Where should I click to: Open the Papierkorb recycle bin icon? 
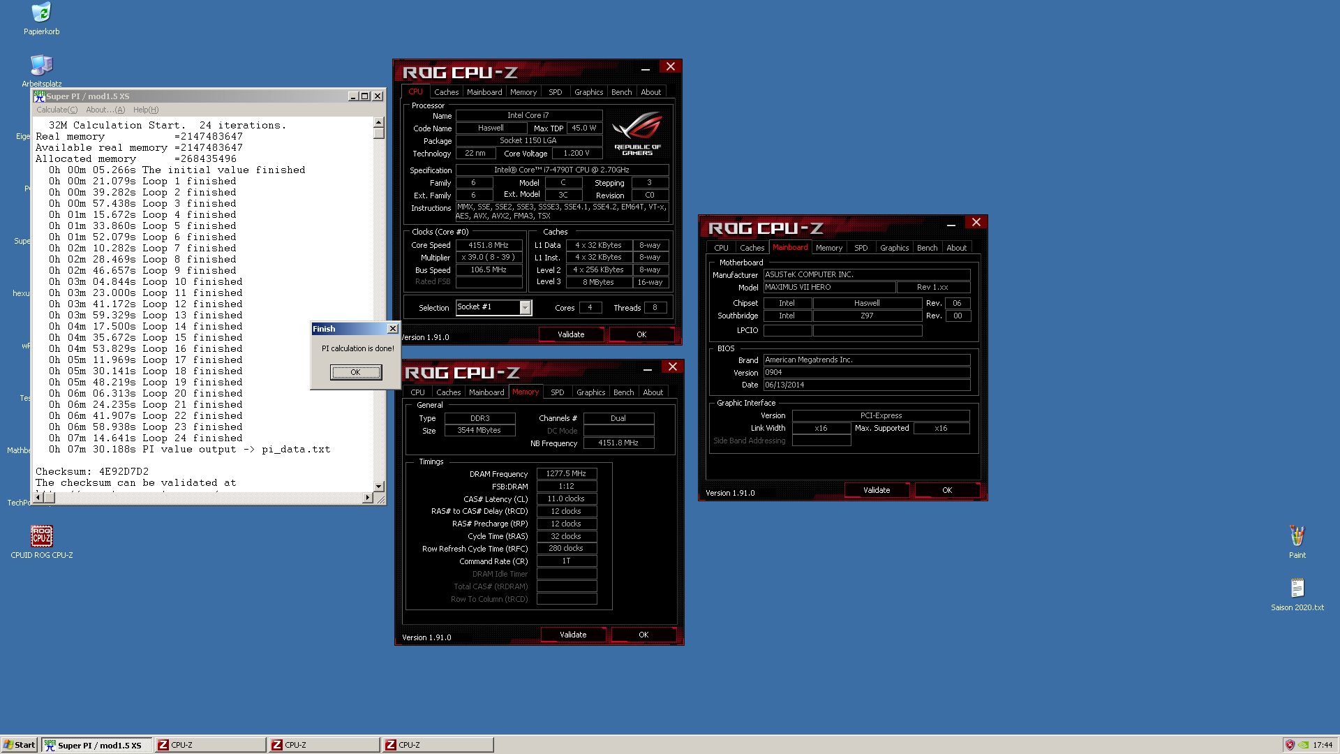[x=41, y=13]
